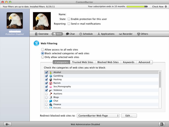The width and height of the screenshot is (169, 127).
Task: Enable protection for this user
Action: (69, 19)
